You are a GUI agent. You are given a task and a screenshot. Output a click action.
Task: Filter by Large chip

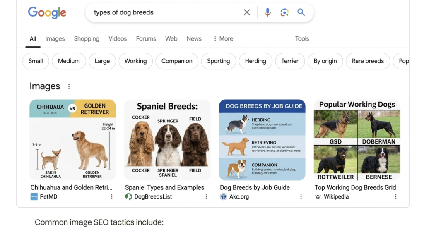click(x=102, y=61)
